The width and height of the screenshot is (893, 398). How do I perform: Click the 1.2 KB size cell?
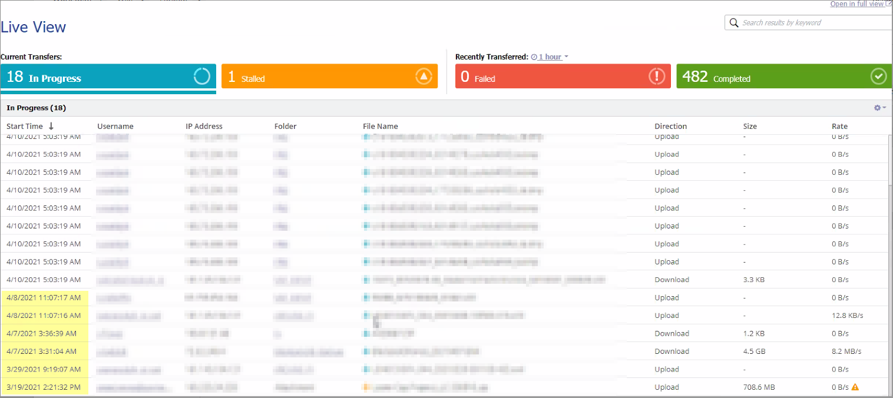click(754, 333)
